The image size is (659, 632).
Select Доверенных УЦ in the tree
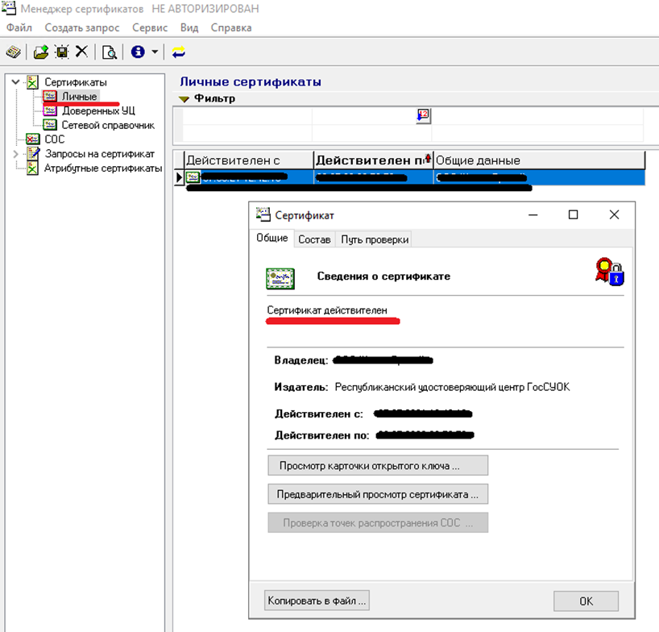98,110
